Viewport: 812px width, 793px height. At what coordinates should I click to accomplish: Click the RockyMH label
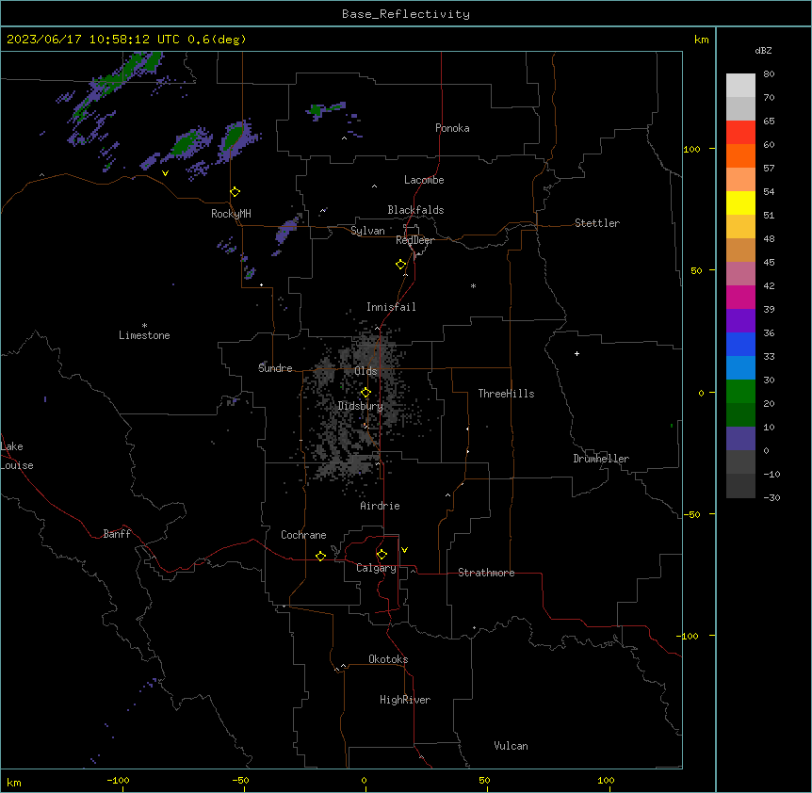[x=231, y=214]
